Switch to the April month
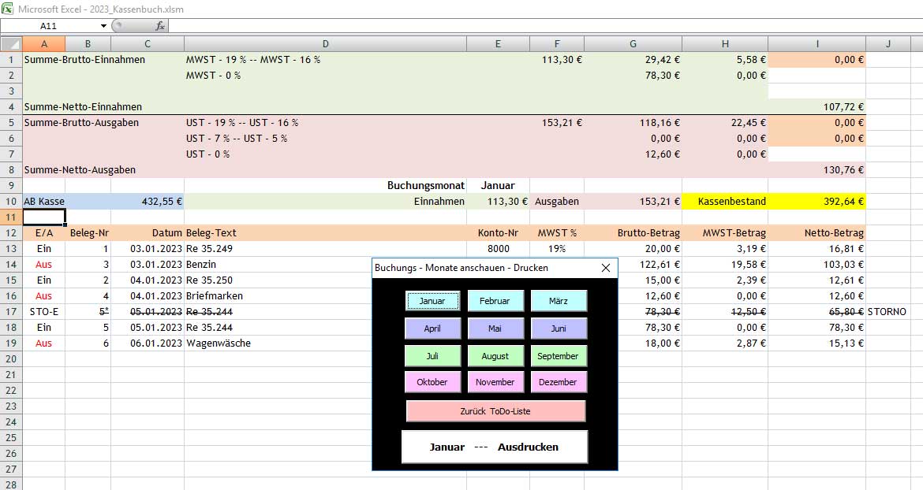Screen dimensions: 923x490 point(432,329)
